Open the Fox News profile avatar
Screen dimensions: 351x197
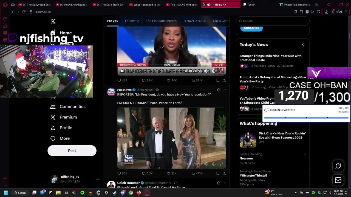point(111,92)
